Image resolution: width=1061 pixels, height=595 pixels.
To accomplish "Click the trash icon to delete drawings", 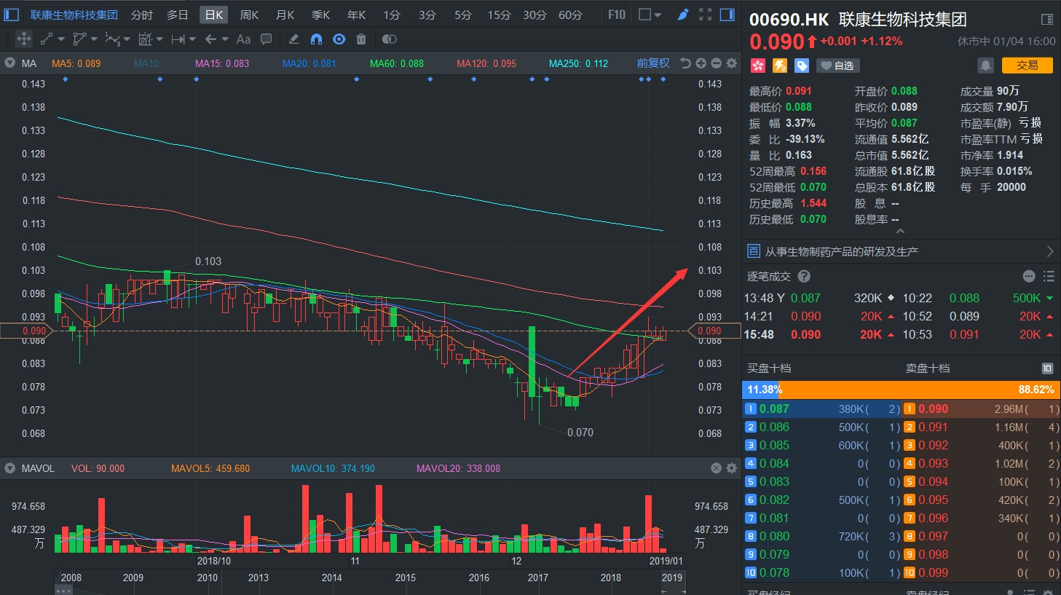I will pyautogui.click(x=361, y=39).
